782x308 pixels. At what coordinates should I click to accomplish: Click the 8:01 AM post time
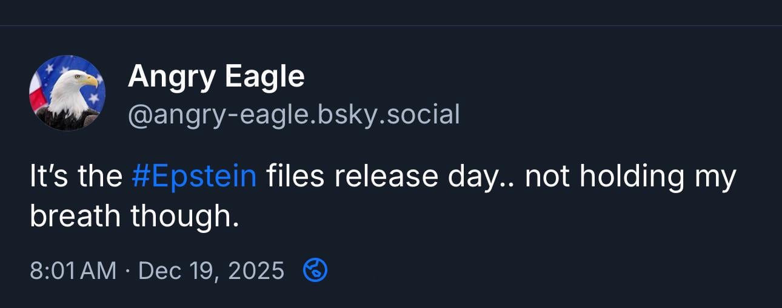(73, 270)
